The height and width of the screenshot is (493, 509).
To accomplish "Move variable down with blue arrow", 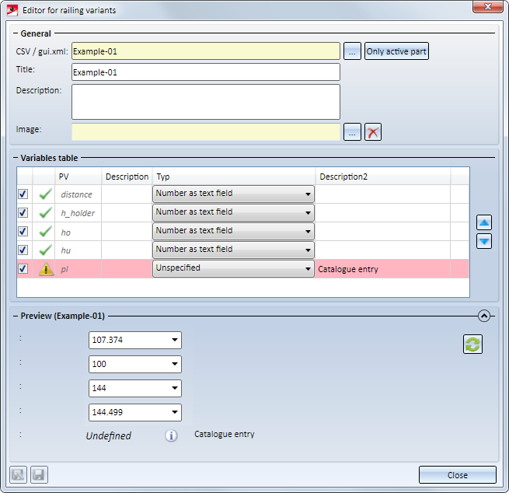I will click(x=483, y=241).
